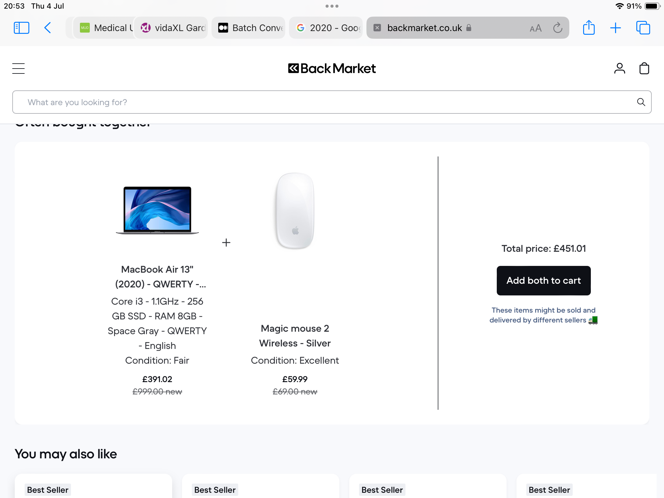Switch to the vidaXL Garden tab
Screen dimensions: 664x498
click(172, 28)
